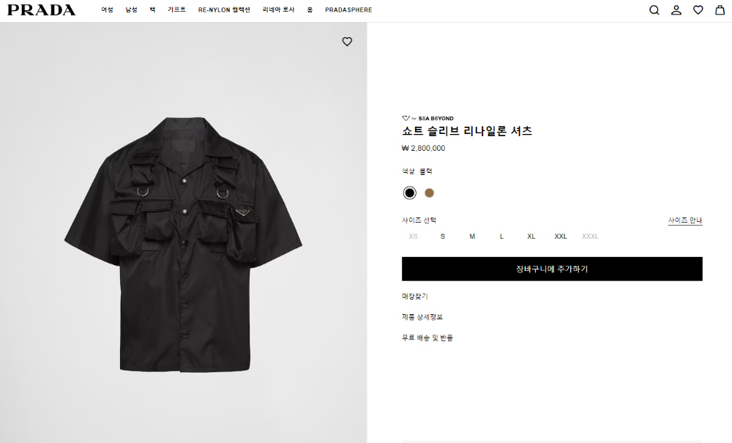Viewport: 732px width, 443px height.
Task: Select the khaki brown color swatch
Action: click(430, 193)
